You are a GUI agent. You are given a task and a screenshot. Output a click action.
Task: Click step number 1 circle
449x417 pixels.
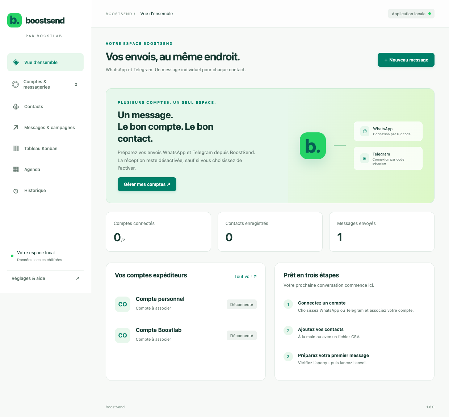click(x=288, y=305)
